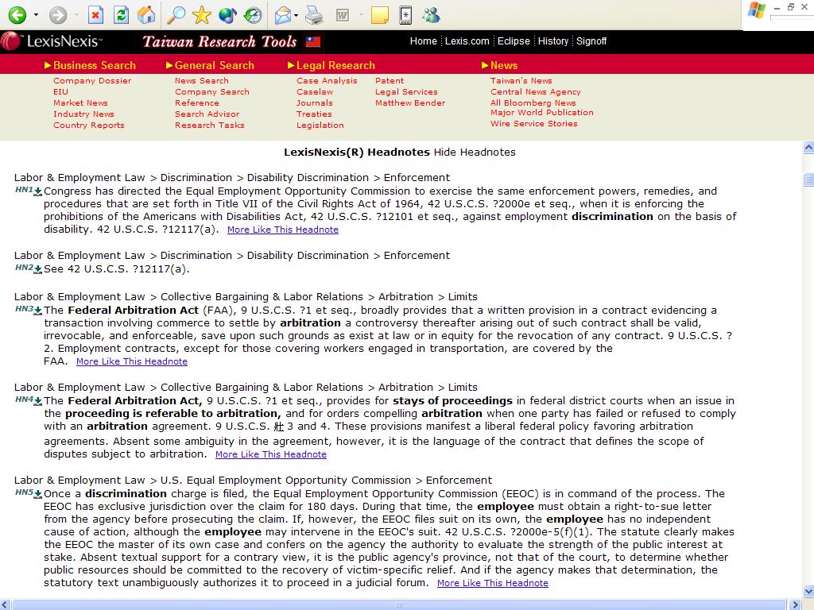Click the Print toolbar icon
Screen dimensions: 814x610
click(x=314, y=15)
